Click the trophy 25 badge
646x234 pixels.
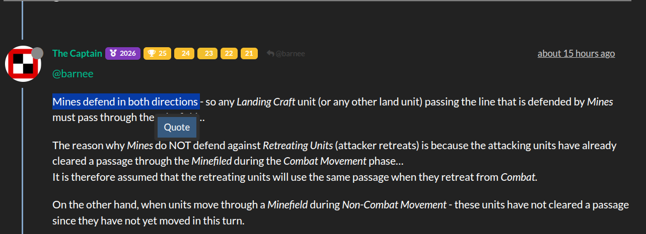(x=157, y=53)
